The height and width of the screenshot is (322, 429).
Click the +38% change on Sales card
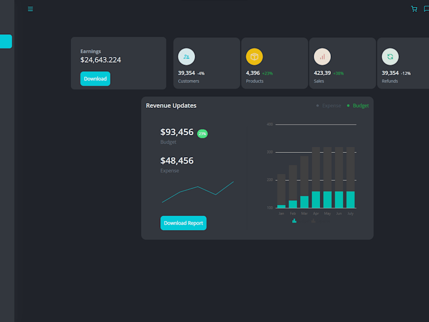(338, 74)
